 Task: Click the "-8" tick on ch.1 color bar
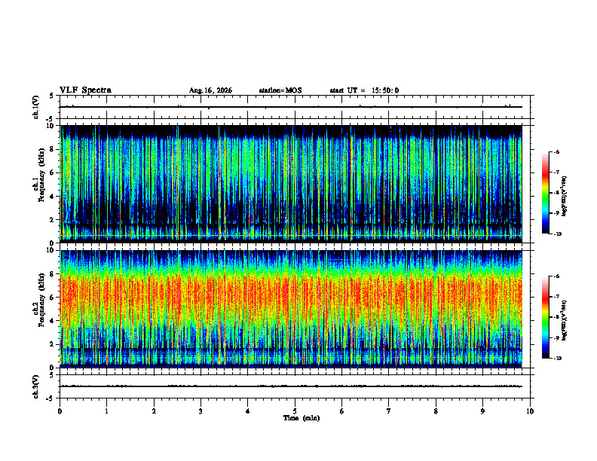556,193
